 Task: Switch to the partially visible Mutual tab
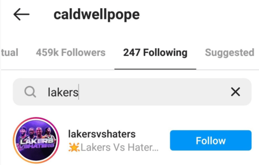[10, 52]
